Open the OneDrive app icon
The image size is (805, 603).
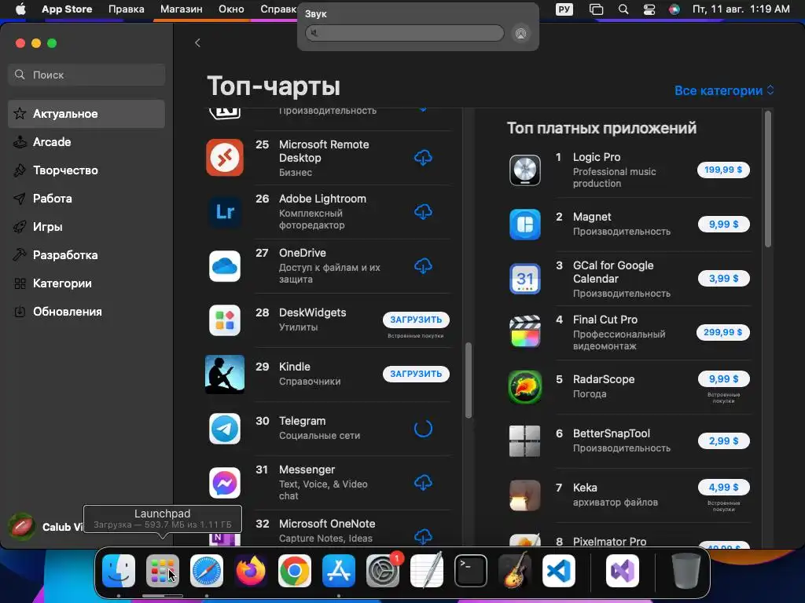tap(225, 266)
